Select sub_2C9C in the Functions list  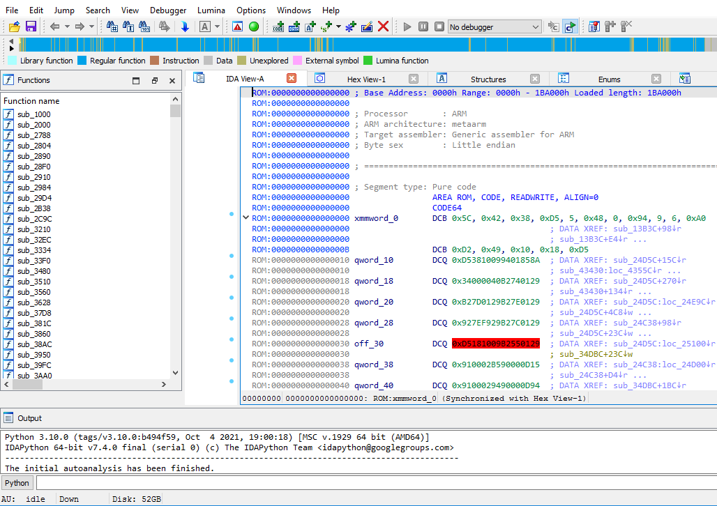point(33,219)
